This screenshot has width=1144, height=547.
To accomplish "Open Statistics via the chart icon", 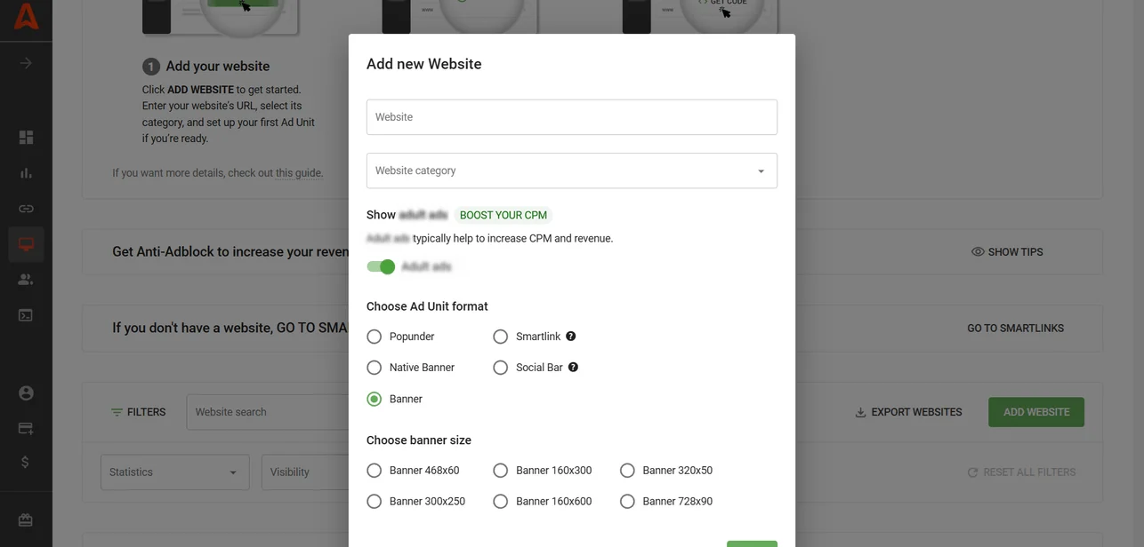I will coord(26,172).
